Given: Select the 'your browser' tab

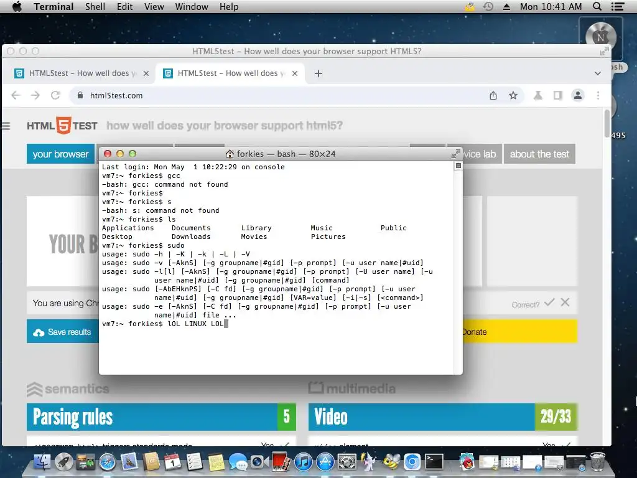Looking at the screenshot, I should (60, 154).
